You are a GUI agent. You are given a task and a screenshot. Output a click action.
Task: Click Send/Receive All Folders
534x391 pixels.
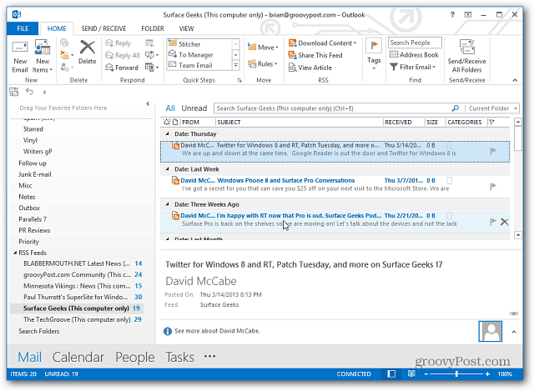pyautogui.click(x=467, y=56)
